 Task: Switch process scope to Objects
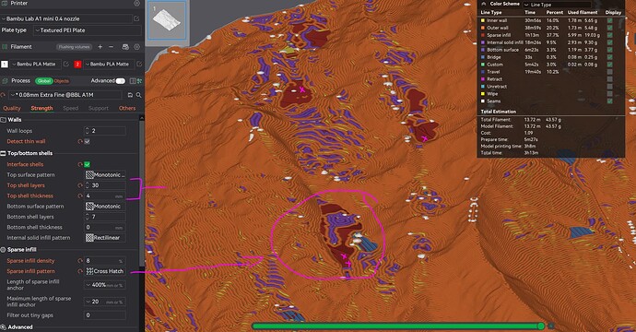pos(62,81)
